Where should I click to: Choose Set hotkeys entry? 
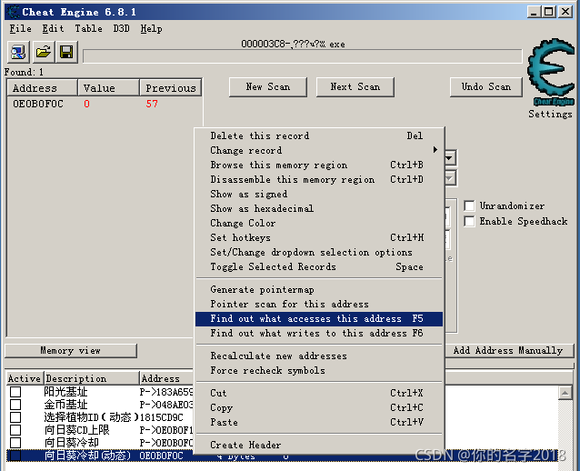tap(319, 237)
